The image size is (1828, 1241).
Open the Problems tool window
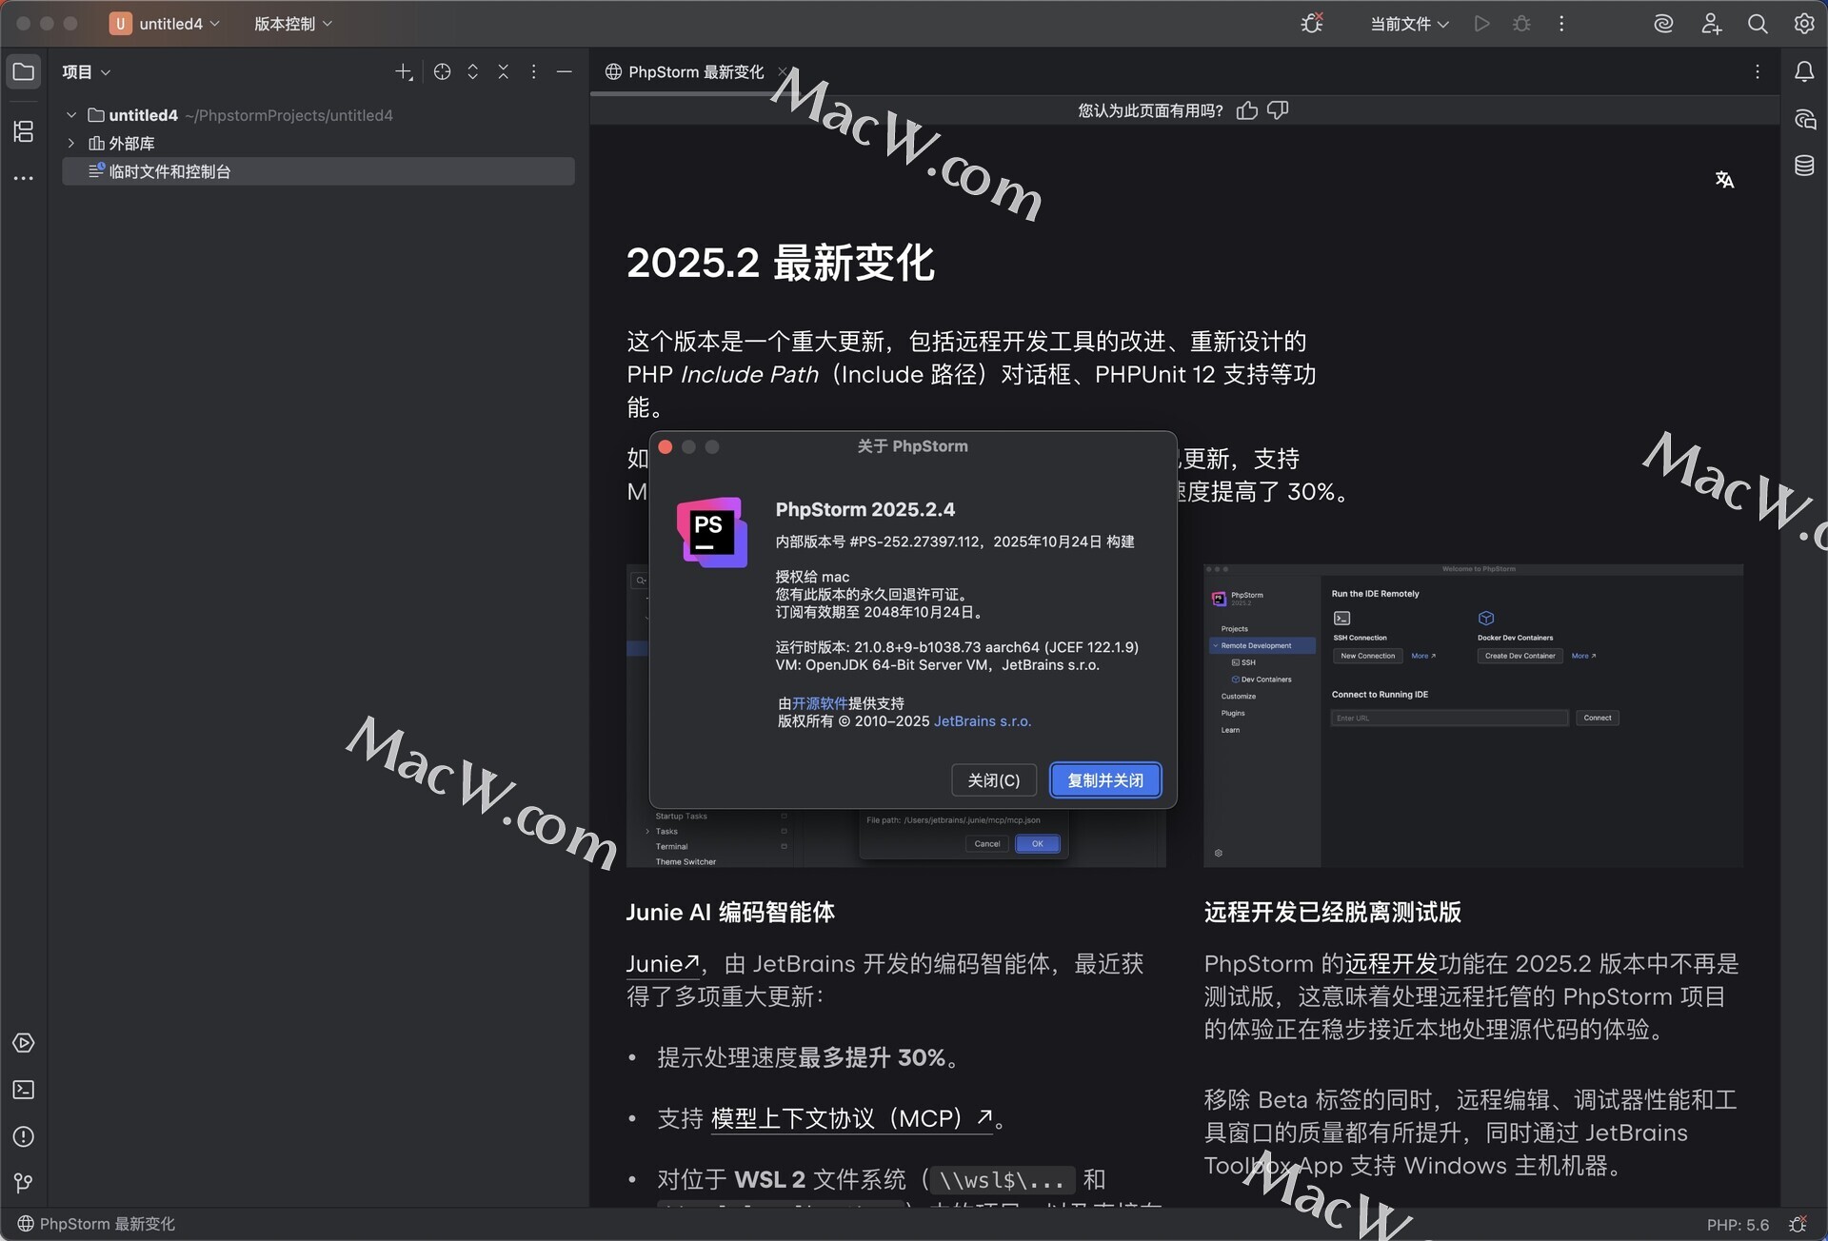pos(24,1136)
